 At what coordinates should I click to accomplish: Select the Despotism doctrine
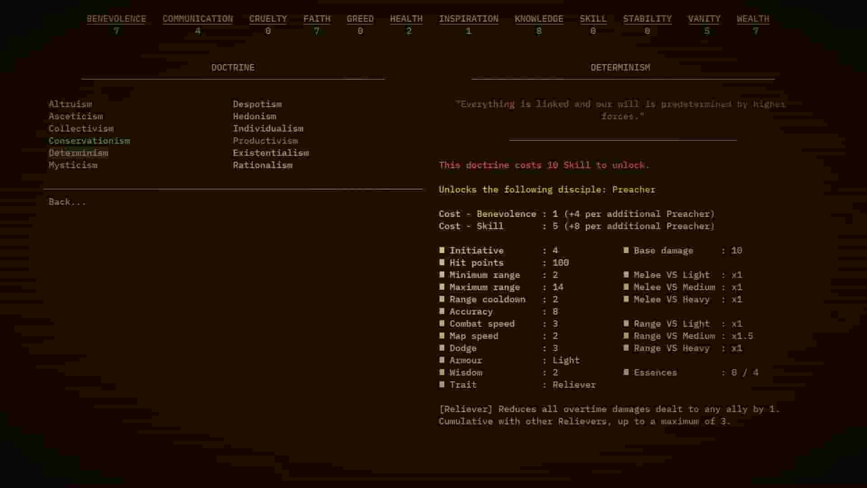257,104
